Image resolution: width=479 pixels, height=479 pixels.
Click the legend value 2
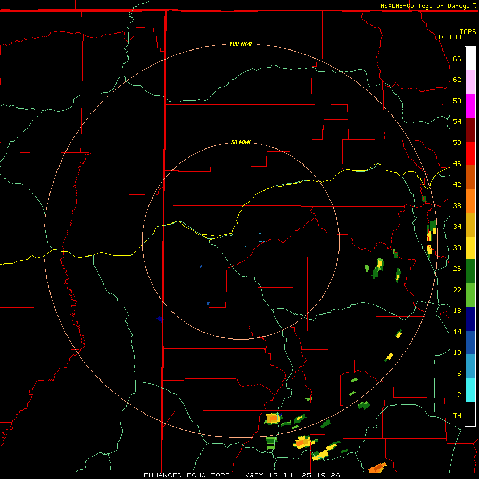click(x=459, y=394)
